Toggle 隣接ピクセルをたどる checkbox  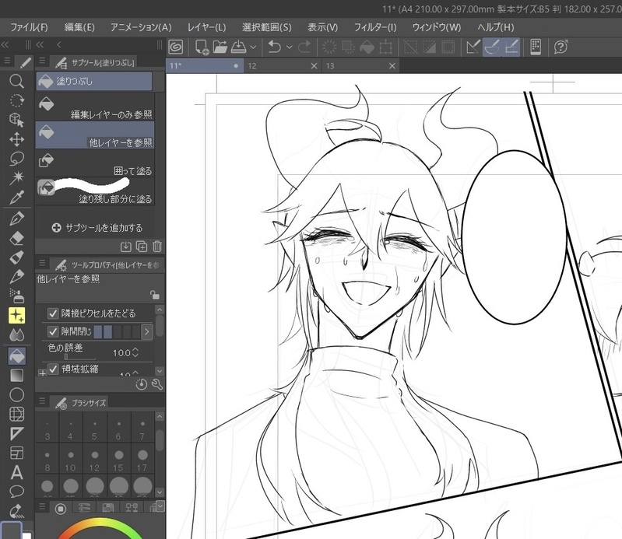tap(53, 313)
